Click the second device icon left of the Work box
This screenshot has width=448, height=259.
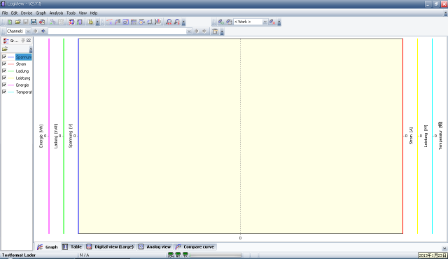pos(229,22)
